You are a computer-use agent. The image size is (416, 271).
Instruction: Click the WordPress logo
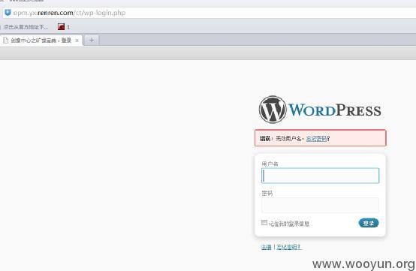tap(320, 110)
